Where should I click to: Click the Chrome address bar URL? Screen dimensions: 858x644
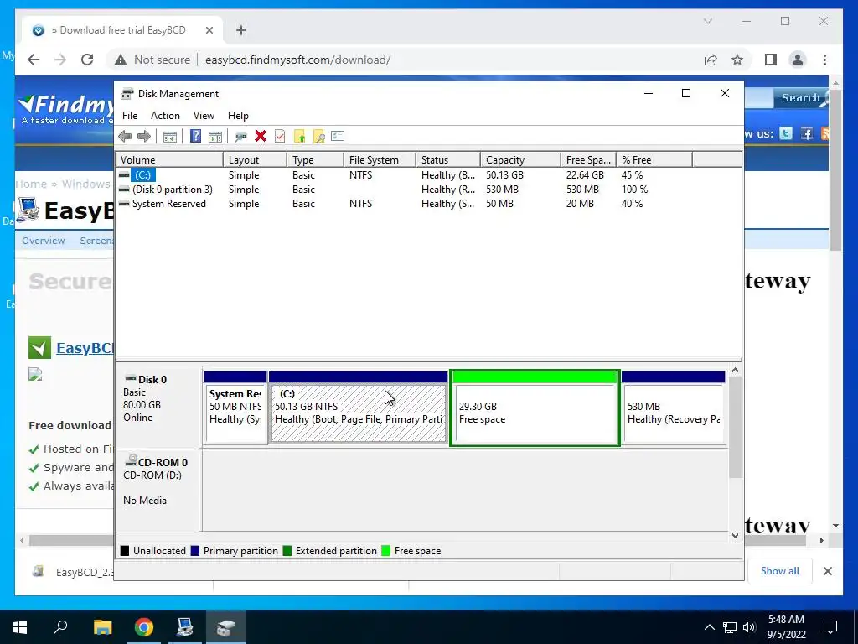(x=297, y=60)
